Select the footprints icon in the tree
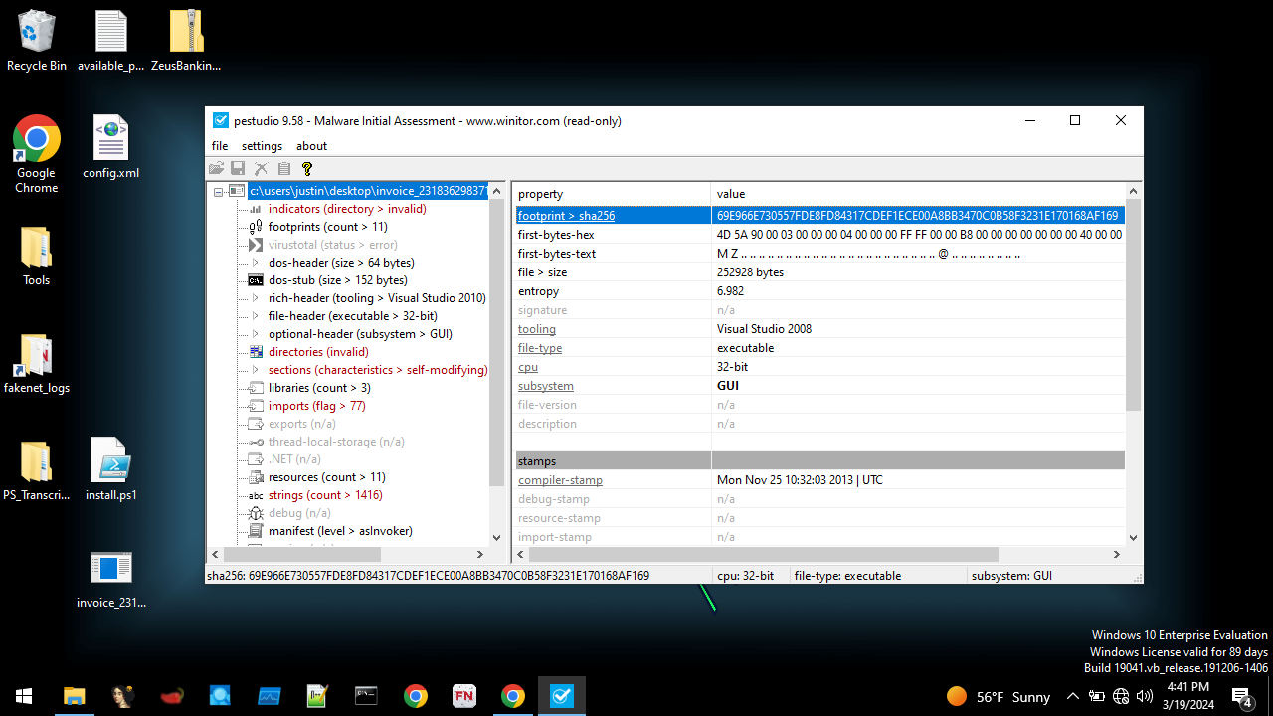This screenshot has height=716, width=1273. point(255,226)
